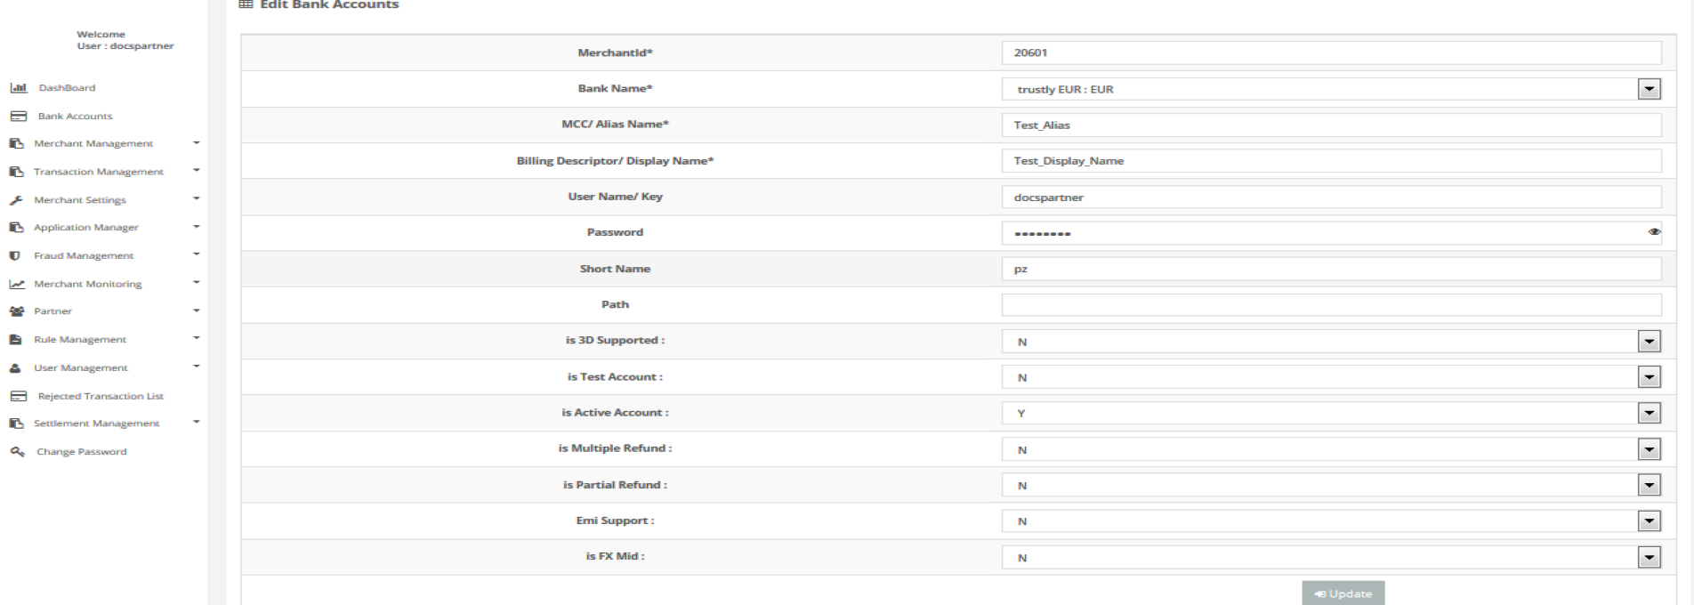Click the Merchant Settings wrench icon

coord(16,200)
